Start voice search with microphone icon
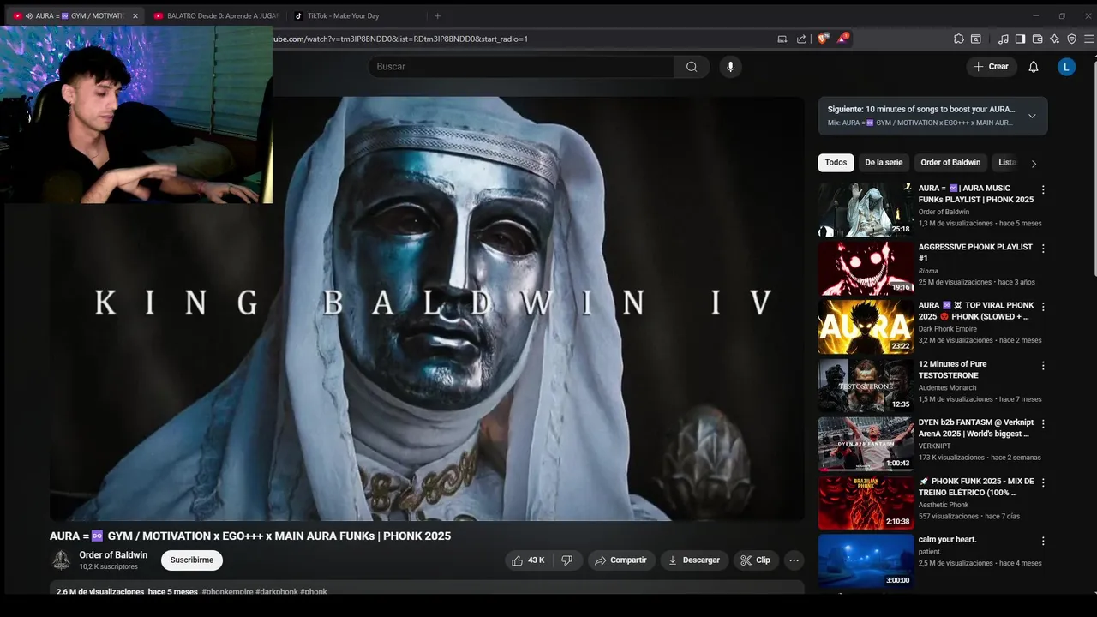This screenshot has height=617, width=1097. [730, 67]
